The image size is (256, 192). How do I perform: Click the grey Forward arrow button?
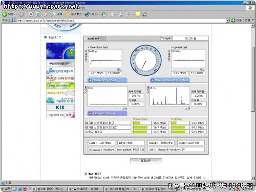pos(21,14)
